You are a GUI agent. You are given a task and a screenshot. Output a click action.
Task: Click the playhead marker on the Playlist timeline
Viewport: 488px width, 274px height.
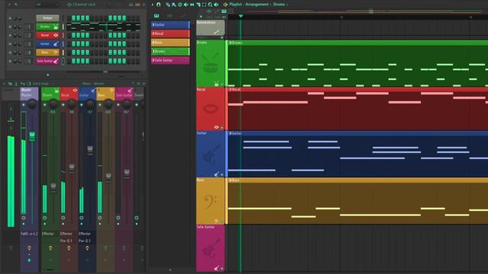(x=241, y=16)
